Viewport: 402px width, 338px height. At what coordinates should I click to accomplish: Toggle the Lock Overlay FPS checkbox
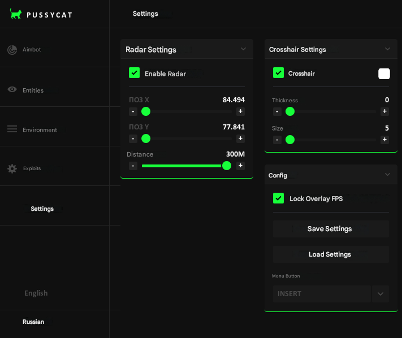278,198
